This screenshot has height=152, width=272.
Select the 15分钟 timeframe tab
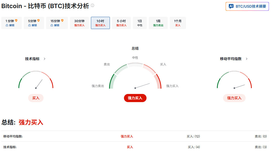tap(57, 23)
